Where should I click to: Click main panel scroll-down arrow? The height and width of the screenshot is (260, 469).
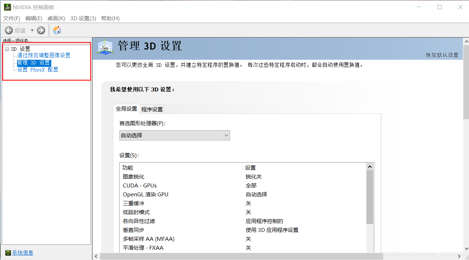[466, 249]
